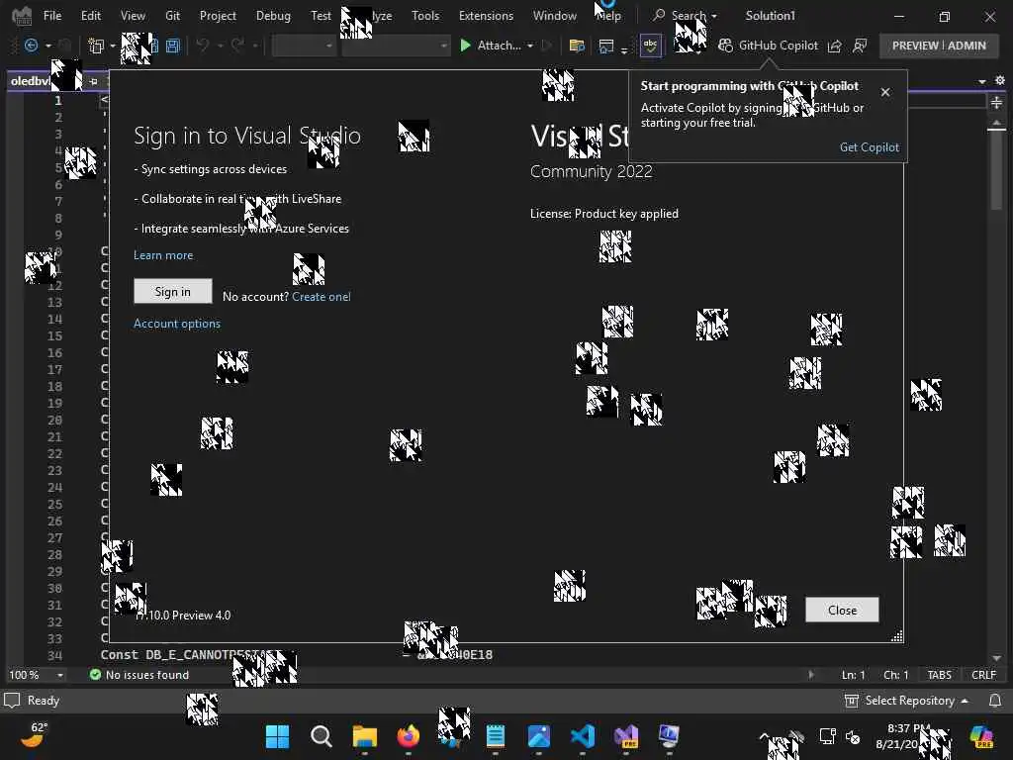Image resolution: width=1013 pixels, height=760 pixels.
Task: Click the New Project toolbar icon
Action: [x=96, y=46]
